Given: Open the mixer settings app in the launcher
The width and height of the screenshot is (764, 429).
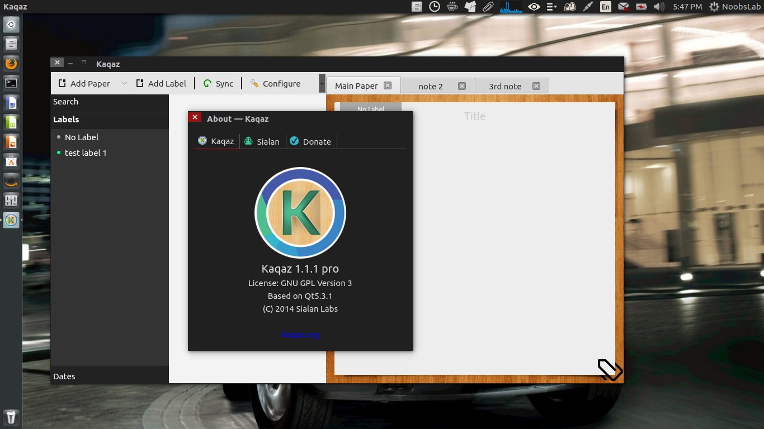Looking at the screenshot, I should point(12,201).
